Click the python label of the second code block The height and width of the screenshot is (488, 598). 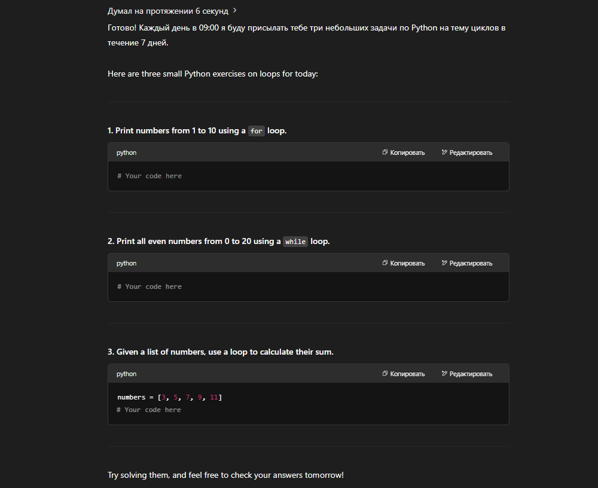(126, 263)
